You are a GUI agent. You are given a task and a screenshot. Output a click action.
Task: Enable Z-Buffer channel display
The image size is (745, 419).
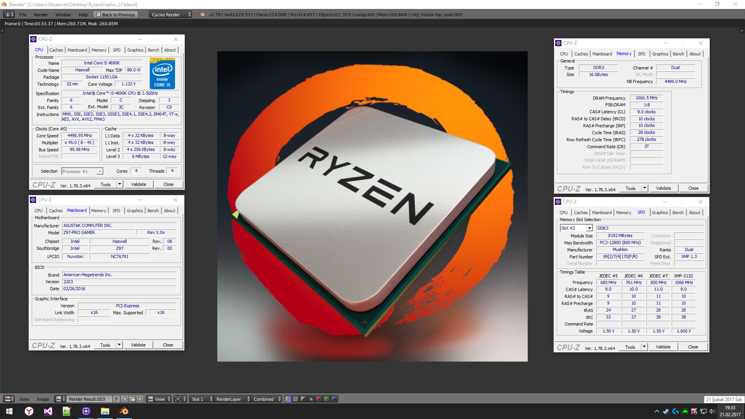pos(311,399)
